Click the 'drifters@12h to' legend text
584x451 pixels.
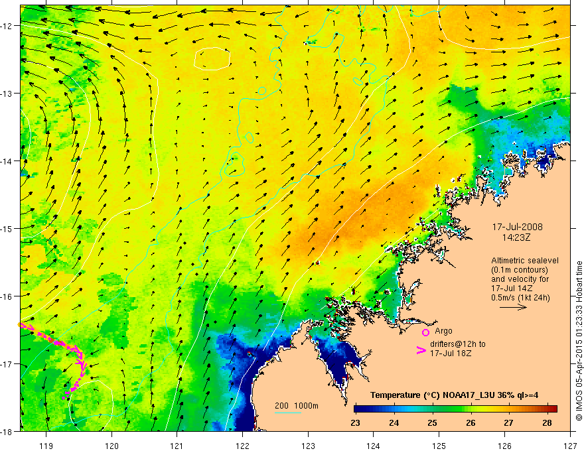coord(458,344)
